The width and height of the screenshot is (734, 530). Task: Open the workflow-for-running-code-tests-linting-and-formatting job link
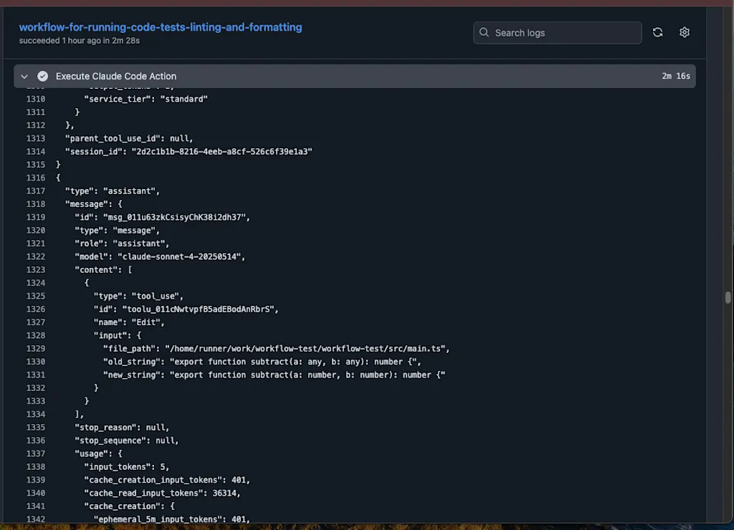tap(161, 27)
